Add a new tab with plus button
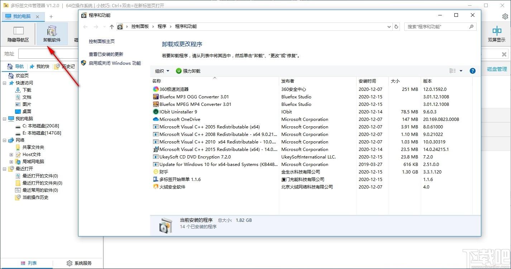 51,17
